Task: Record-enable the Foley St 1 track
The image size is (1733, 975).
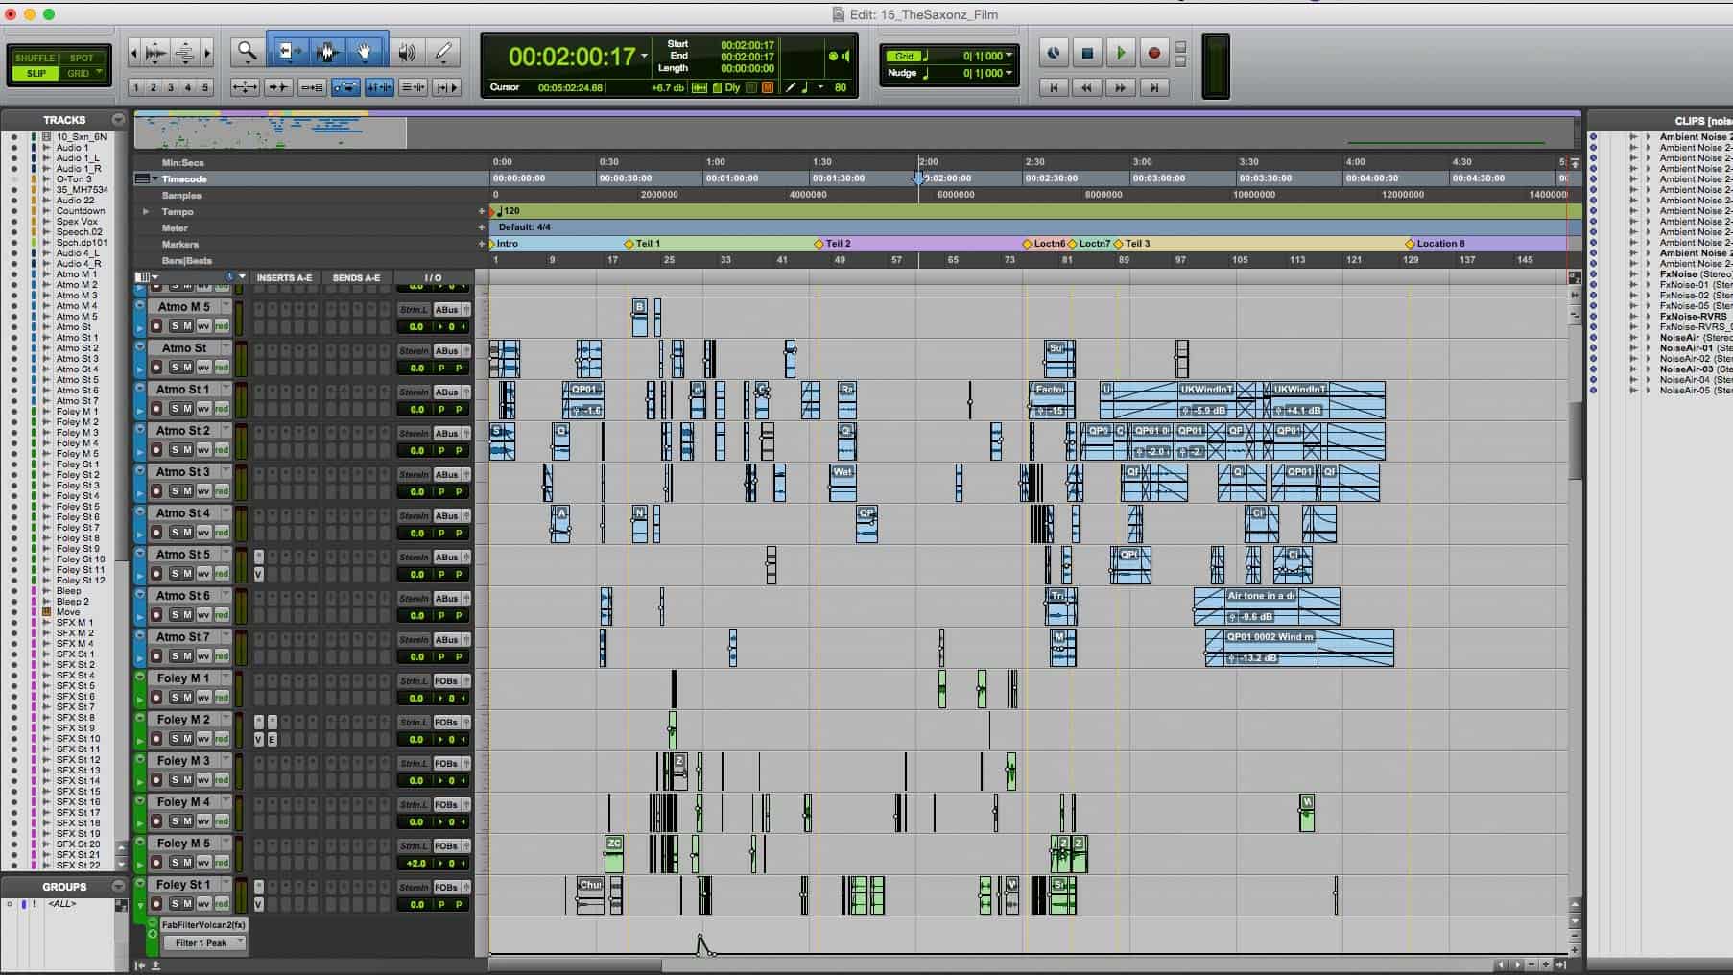Action: click(x=158, y=904)
